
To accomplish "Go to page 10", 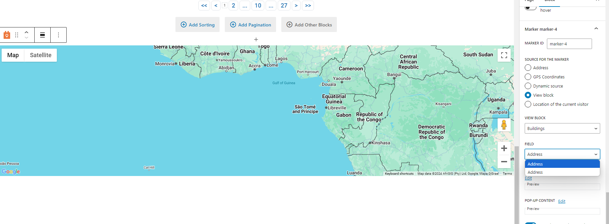I will click(258, 6).
